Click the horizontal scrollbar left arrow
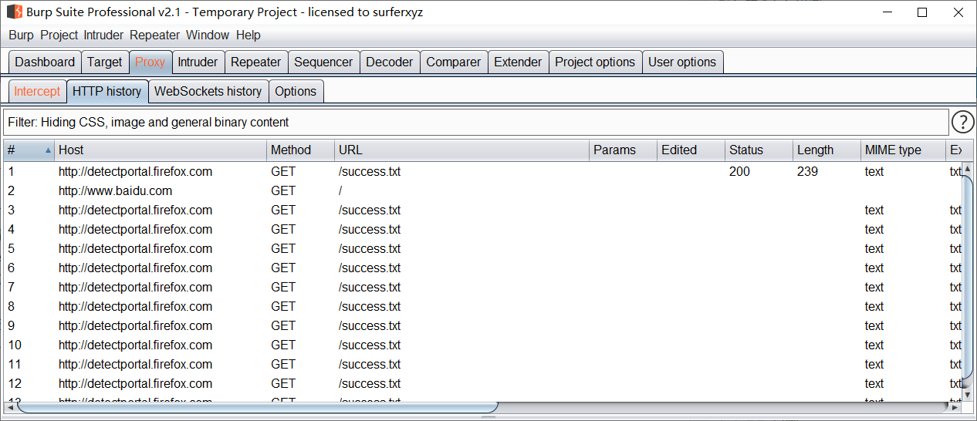This screenshot has width=977, height=421. click(9, 406)
